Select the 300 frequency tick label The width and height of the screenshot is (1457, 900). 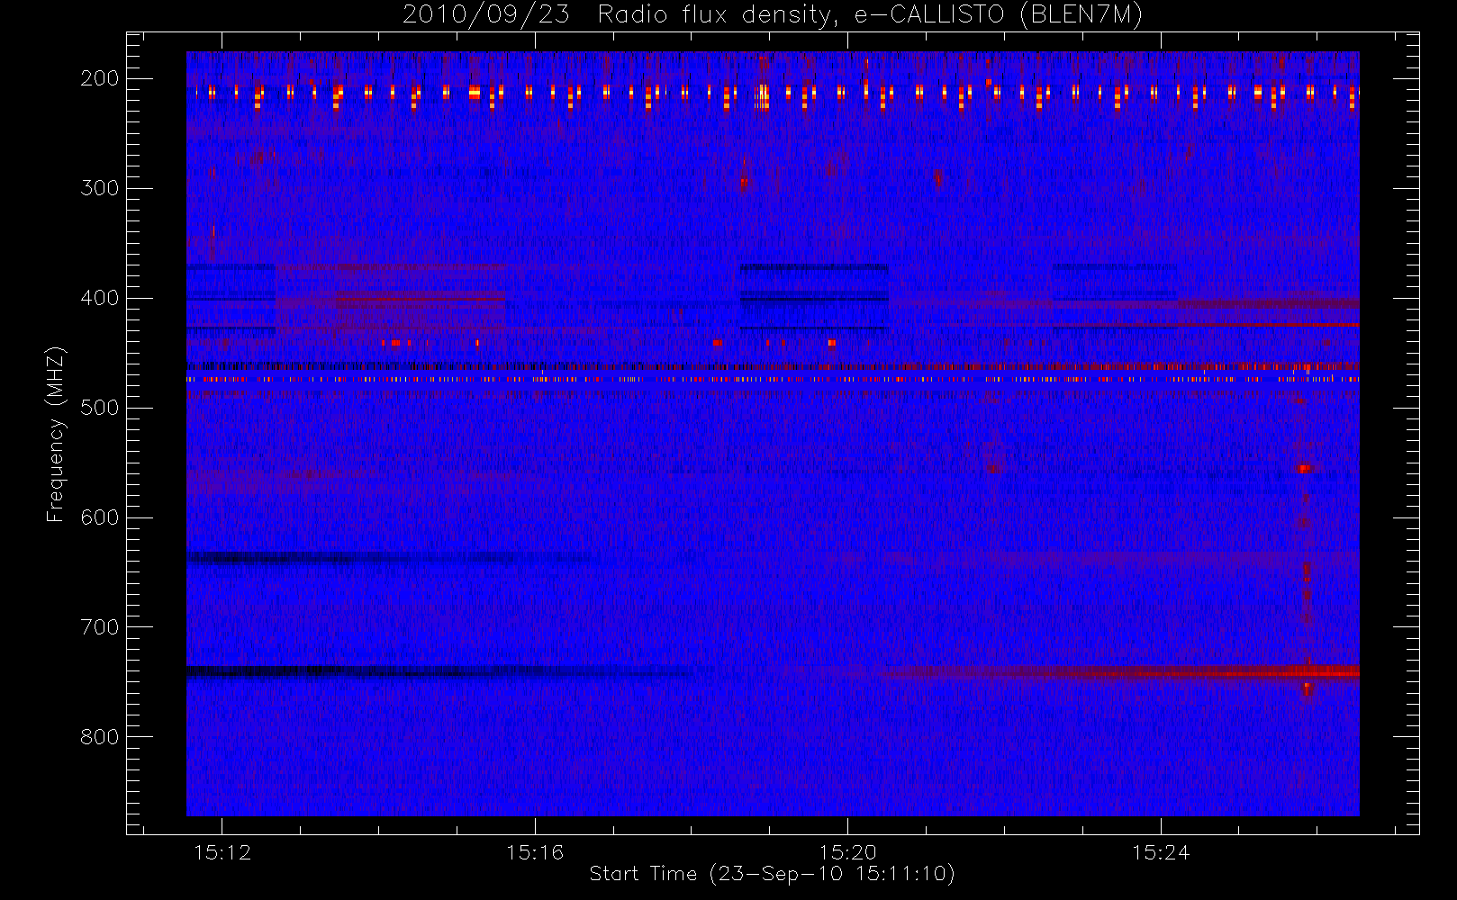[x=100, y=188]
